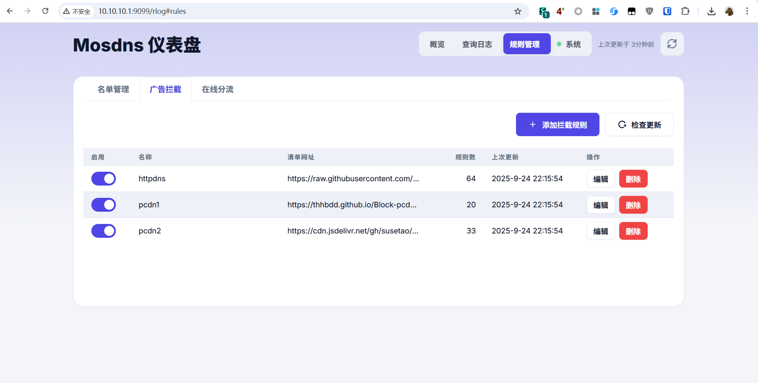The height and width of the screenshot is (383, 758).
Task: Click the badged extension icon showing 1
Action: point(543,11)
